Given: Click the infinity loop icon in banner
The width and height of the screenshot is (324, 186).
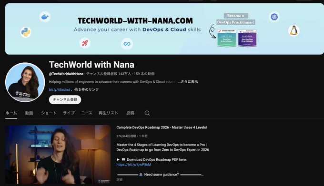Looking at the screenshot, I should (127, 44).
